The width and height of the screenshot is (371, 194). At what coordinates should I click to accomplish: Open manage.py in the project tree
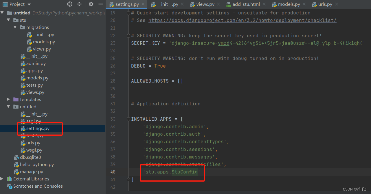(32, 171)
